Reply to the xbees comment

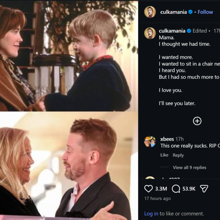(x=178, y=155)
